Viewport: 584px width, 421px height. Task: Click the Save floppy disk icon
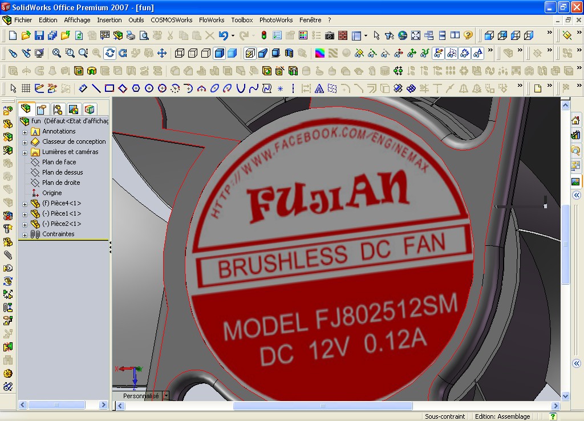39,35
